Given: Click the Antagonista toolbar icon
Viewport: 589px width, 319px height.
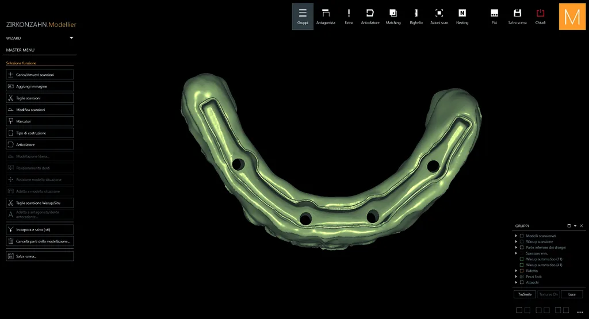Looking at the screenshot, I should coord(326,17).
